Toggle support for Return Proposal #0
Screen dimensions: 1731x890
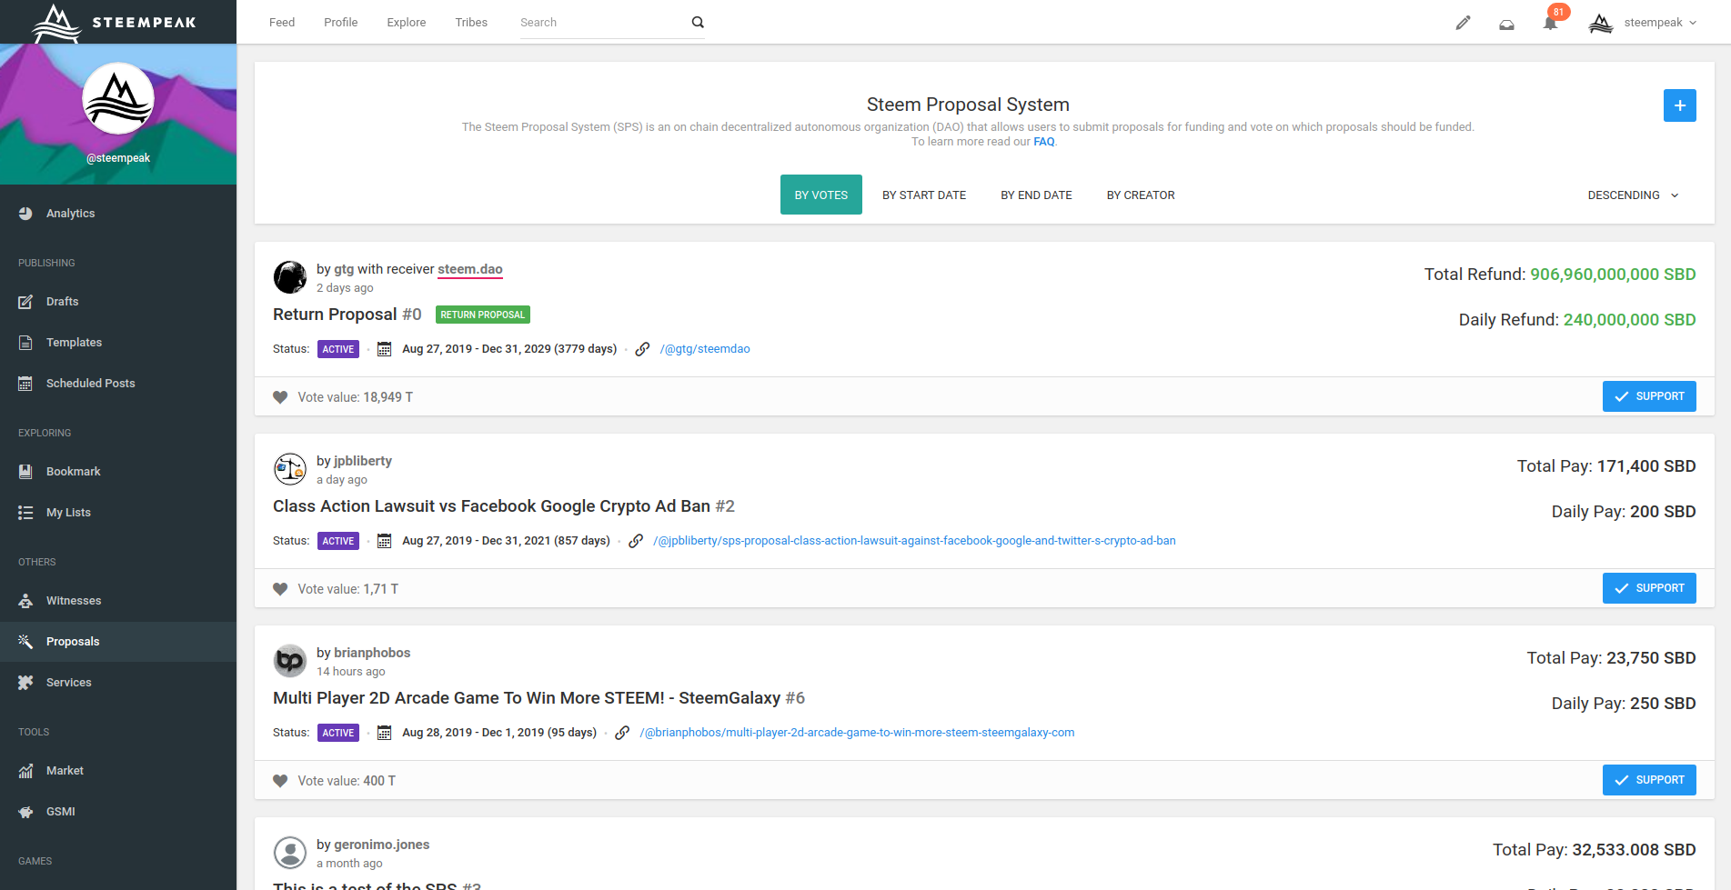pos(1648,396)
